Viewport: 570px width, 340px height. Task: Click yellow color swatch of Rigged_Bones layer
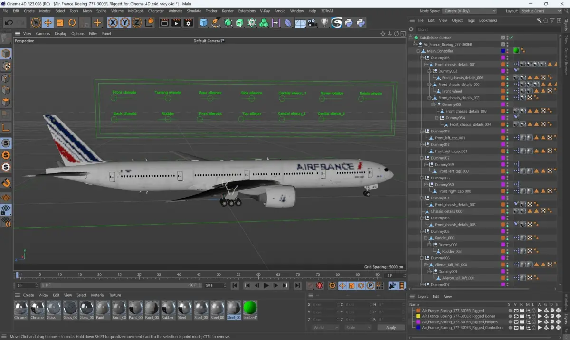click(418, 316)
